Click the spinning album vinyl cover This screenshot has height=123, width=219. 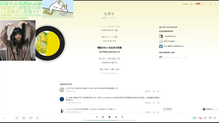(48, 43)
